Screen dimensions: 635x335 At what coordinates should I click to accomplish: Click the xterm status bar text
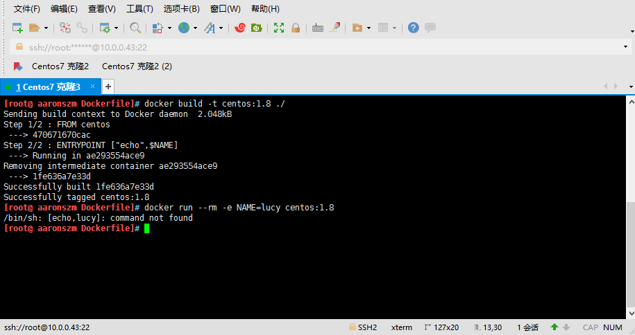point(401,327)
